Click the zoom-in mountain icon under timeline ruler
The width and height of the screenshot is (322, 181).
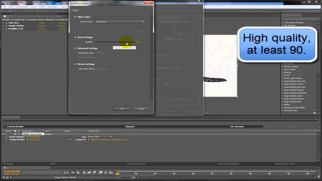[x=134, y=177]
